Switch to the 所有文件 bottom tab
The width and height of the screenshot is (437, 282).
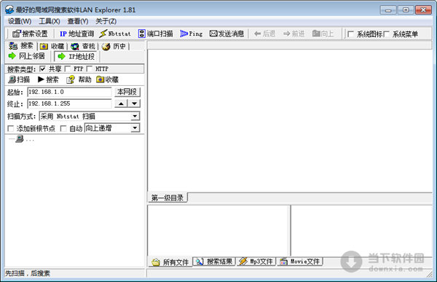coord(170,262)
